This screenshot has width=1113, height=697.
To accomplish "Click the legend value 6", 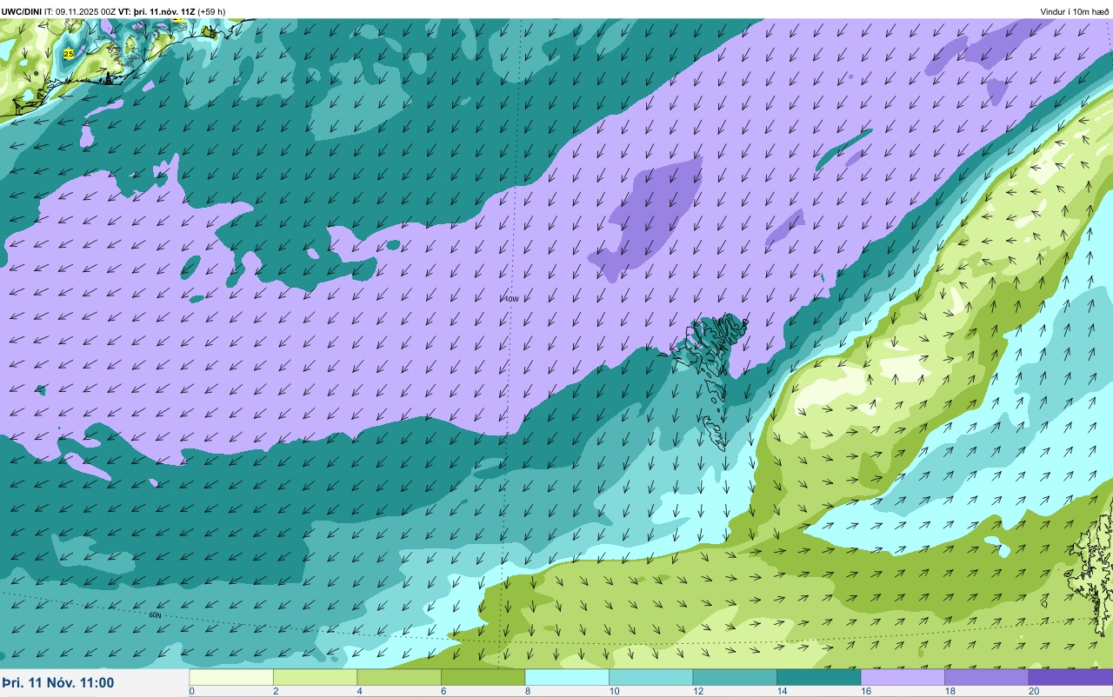I will [x=443, y=691].
